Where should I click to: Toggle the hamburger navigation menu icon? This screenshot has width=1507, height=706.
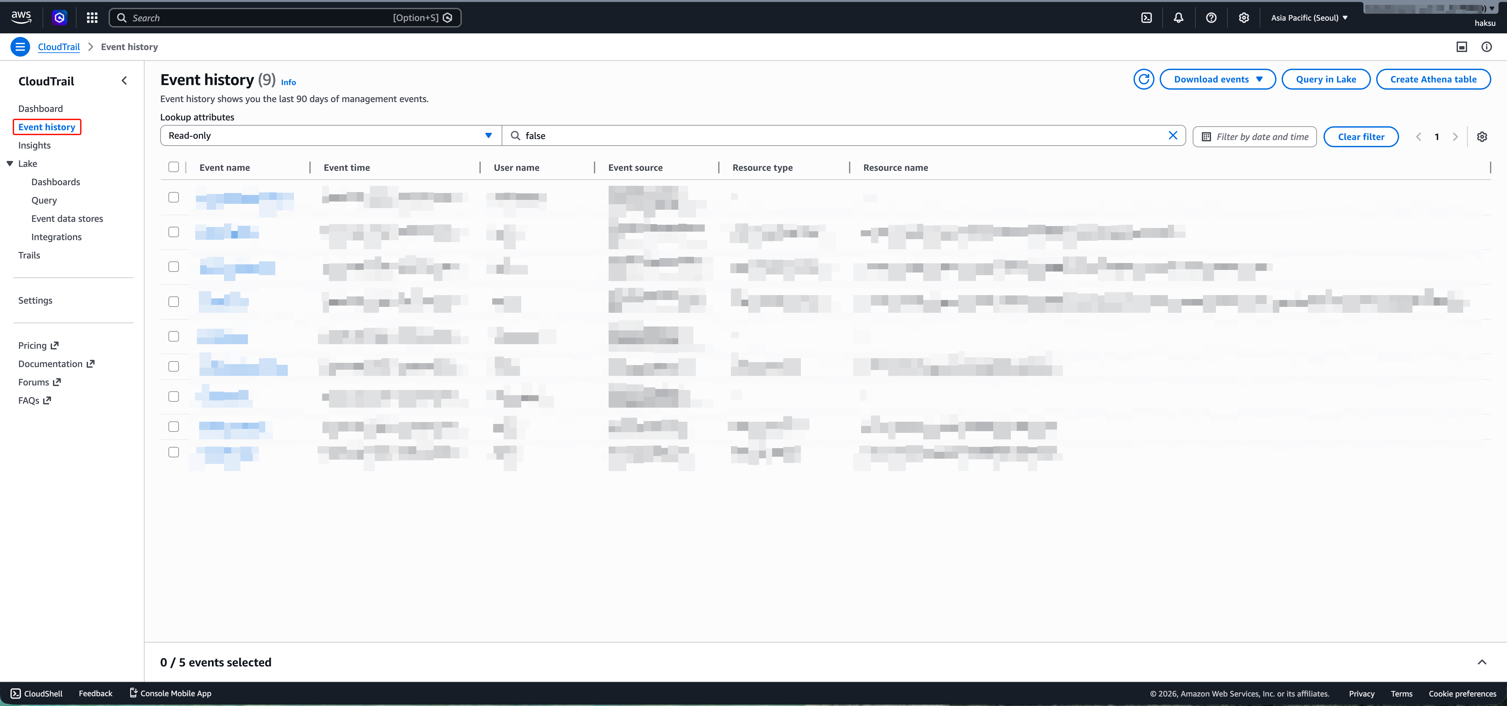coord(20,47)
